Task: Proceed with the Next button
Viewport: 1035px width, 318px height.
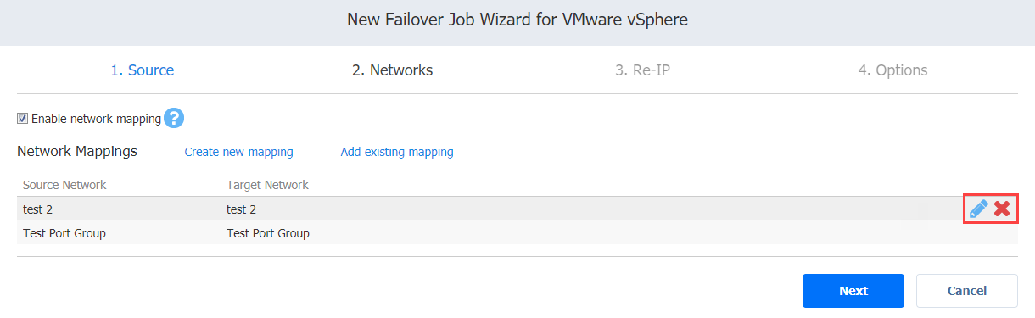Action: (x=853, y=291)
